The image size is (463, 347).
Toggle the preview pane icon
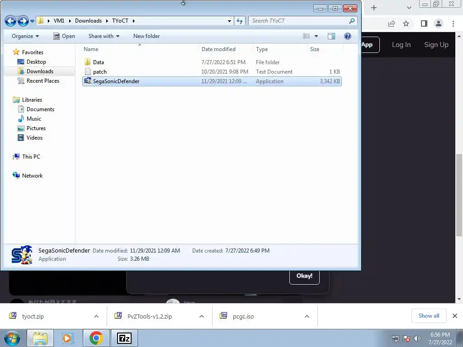point(331,36)
